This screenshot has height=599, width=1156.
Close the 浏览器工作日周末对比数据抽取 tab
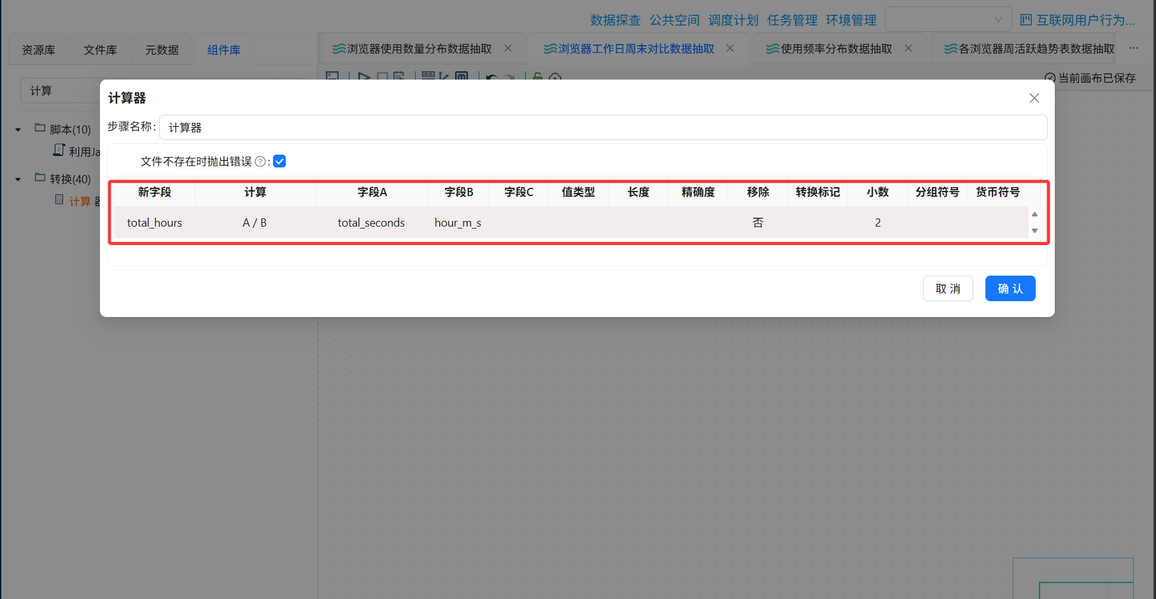[730, 48]
